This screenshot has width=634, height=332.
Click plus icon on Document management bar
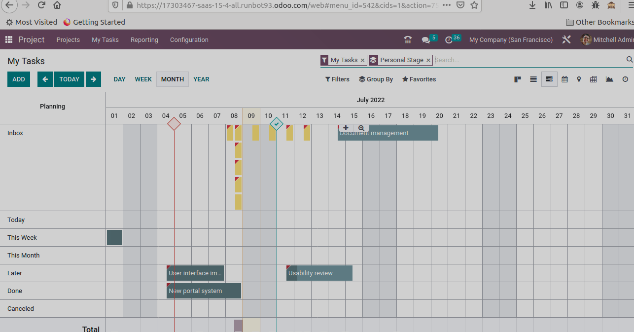pyautogui.click(x=346, y=128)
